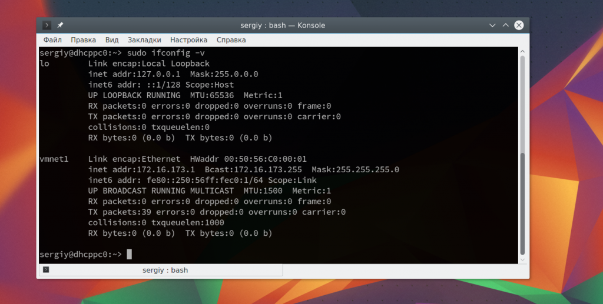Viewport: 603px width, 304px height.
Task: Open the Закладки menu
Action: coord(144,40)
